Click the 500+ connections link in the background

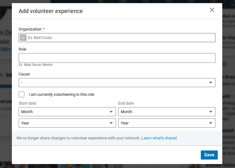tap(5, 49)
